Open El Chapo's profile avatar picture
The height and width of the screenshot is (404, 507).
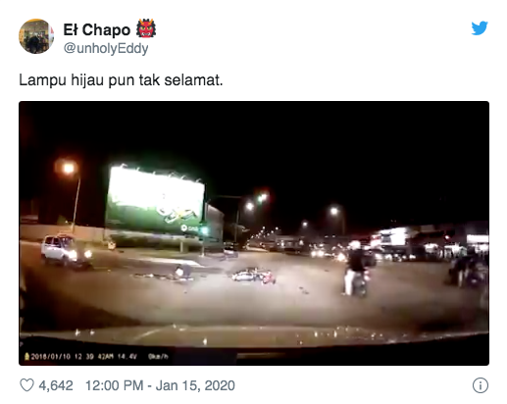pyautogui.click(x=36, y=36)
